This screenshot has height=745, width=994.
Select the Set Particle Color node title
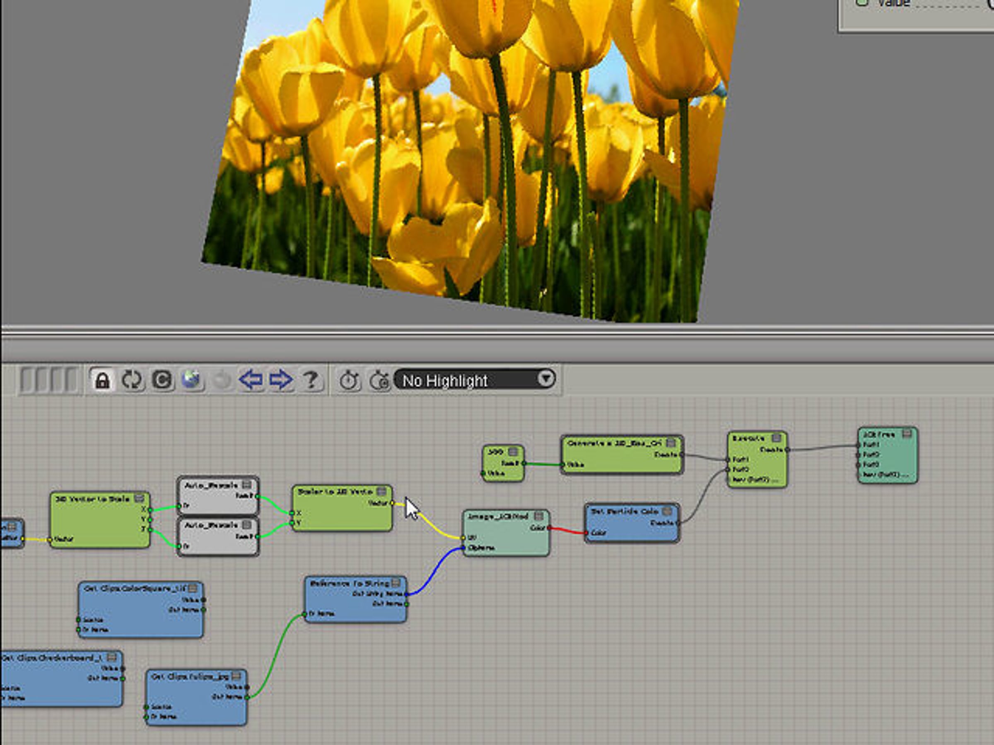click(625, 512)
